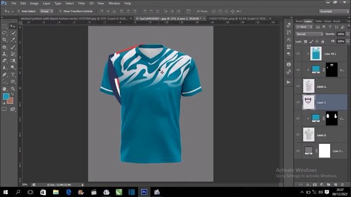This screenshot has height=197, width=351.
Task: Change screen mode icon
Action: 13,109
